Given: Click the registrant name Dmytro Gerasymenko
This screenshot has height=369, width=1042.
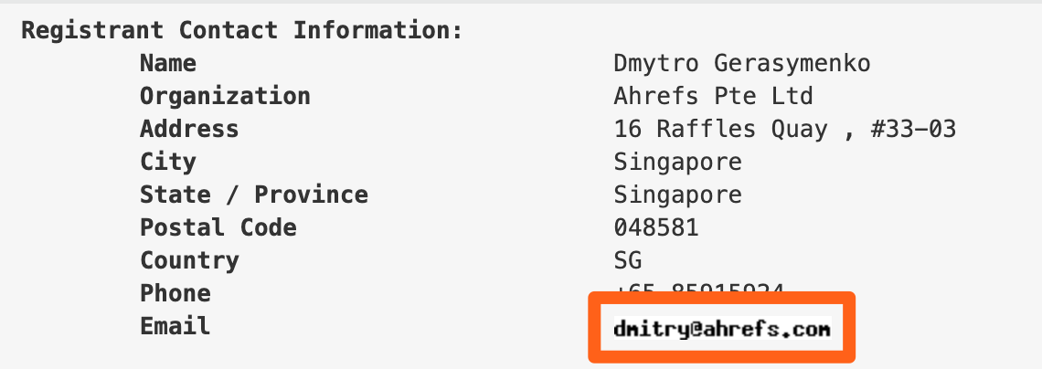Looking at the screenshot, I should click(741, 64).
